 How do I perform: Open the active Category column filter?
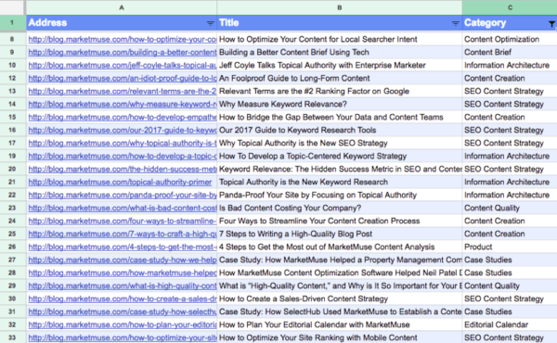(551, 24)
